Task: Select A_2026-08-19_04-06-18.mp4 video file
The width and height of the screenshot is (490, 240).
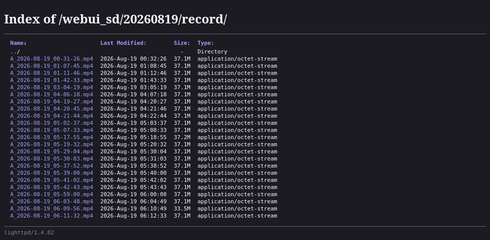Action: [x=52, y=95]
